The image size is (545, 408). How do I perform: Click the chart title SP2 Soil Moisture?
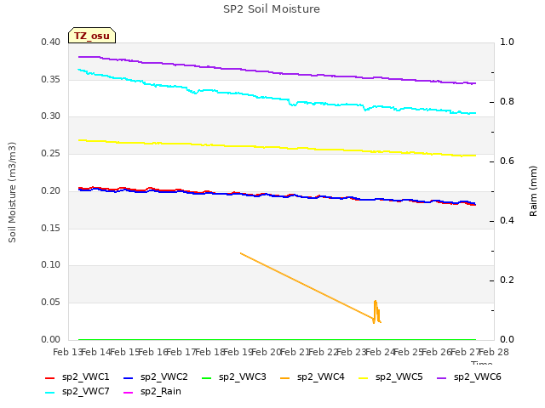pyautogui.click(x=272, y=9)
